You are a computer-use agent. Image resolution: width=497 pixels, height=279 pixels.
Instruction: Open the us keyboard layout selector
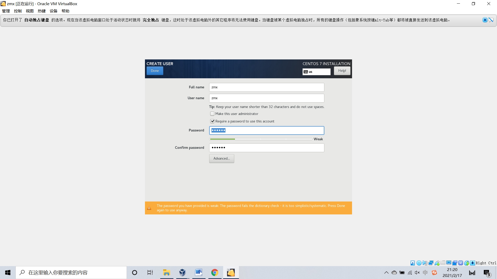(316, 72)
